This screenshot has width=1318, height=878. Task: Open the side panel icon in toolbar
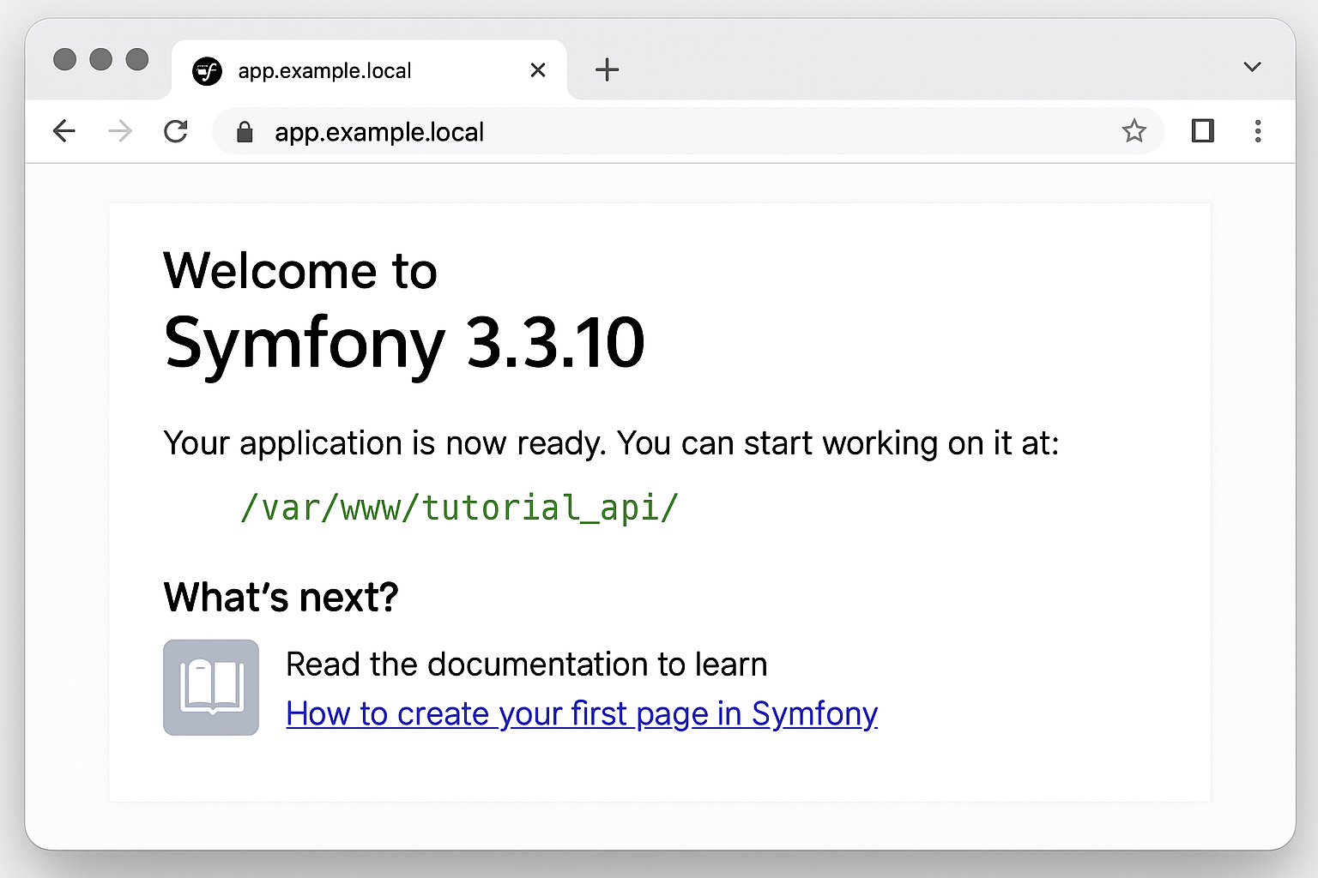(1203, 131)
